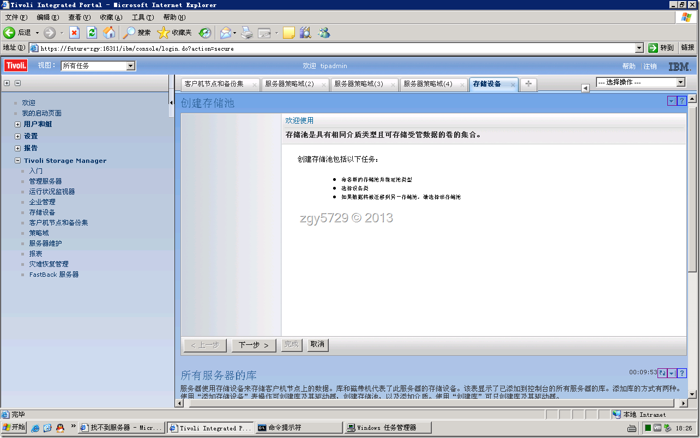Open the 查看 menu
Image resolution: width=700 pixels, height=438 pixels.
click(79, 17)
